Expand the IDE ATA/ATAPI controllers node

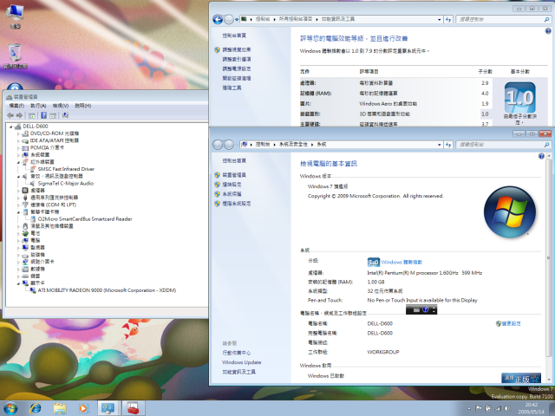tap(18, 140)
